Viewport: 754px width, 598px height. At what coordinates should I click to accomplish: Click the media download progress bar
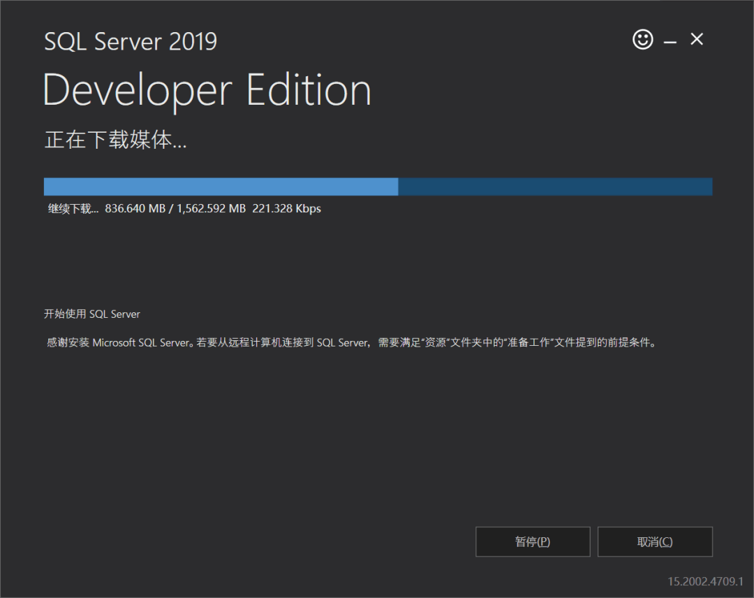tap(378, 187)
